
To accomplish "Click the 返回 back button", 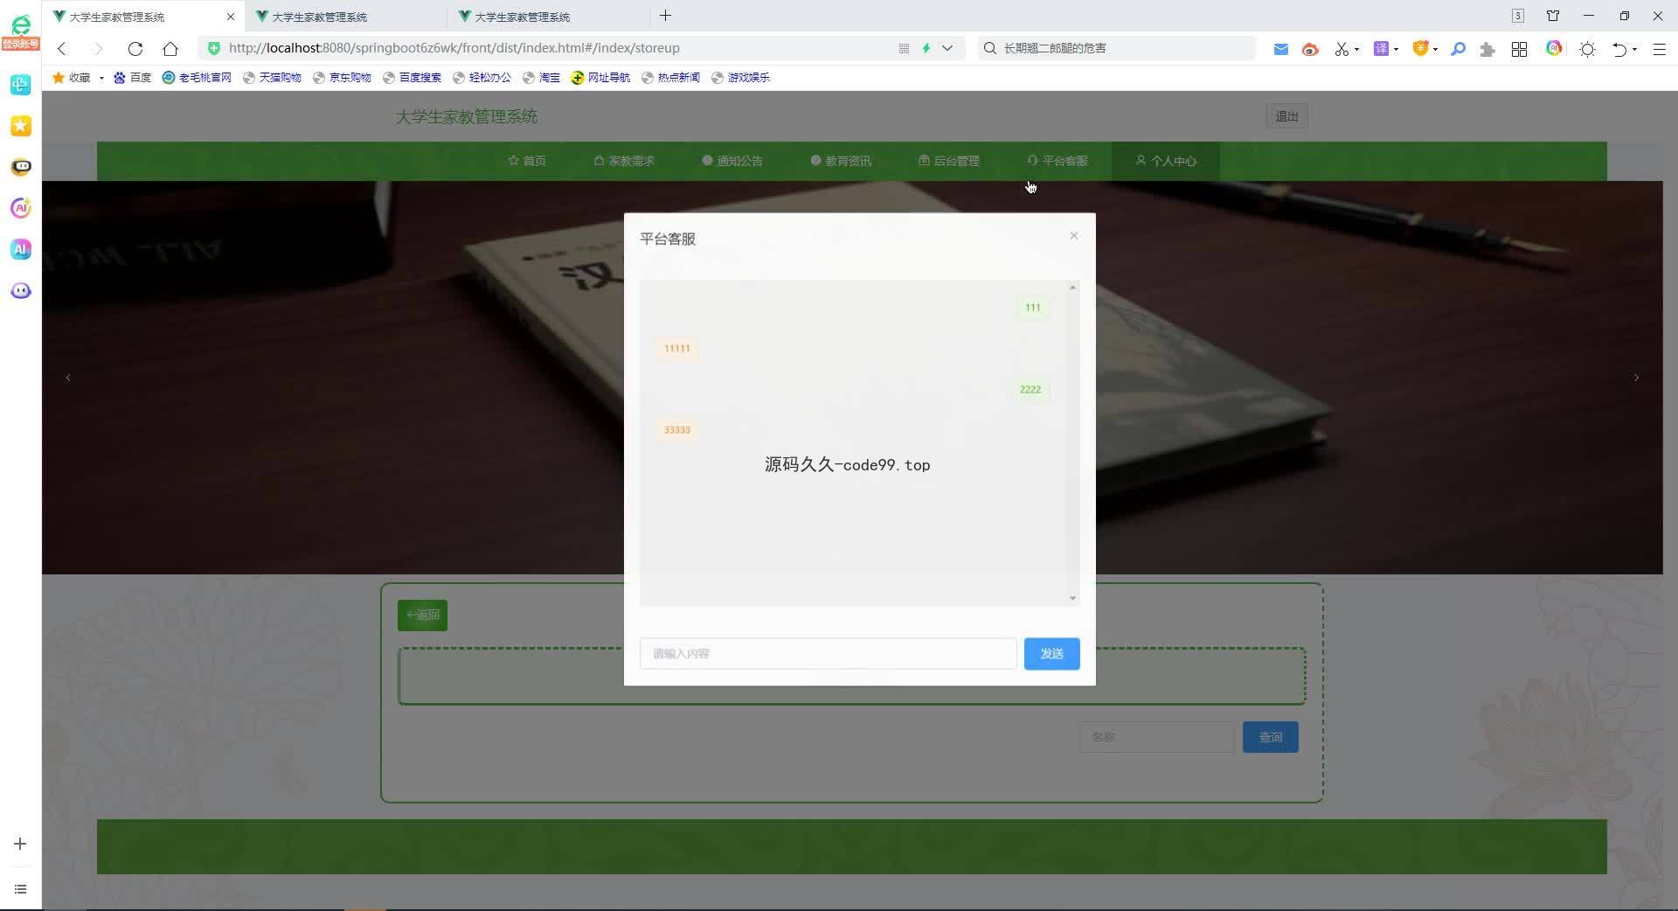I will coord(423,615).
